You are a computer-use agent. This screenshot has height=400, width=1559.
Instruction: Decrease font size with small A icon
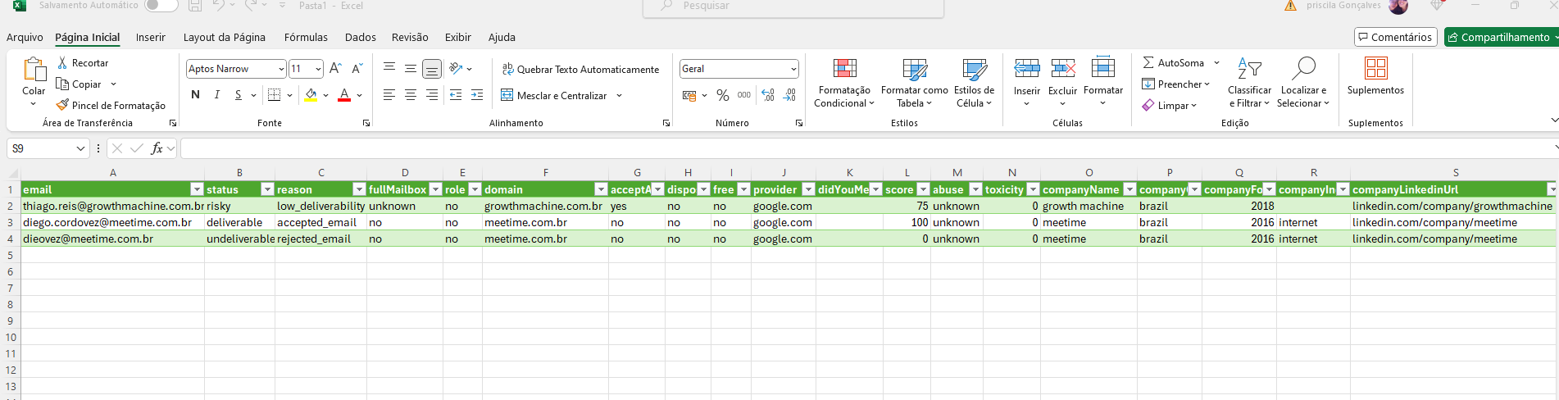(x=357, y=69)
